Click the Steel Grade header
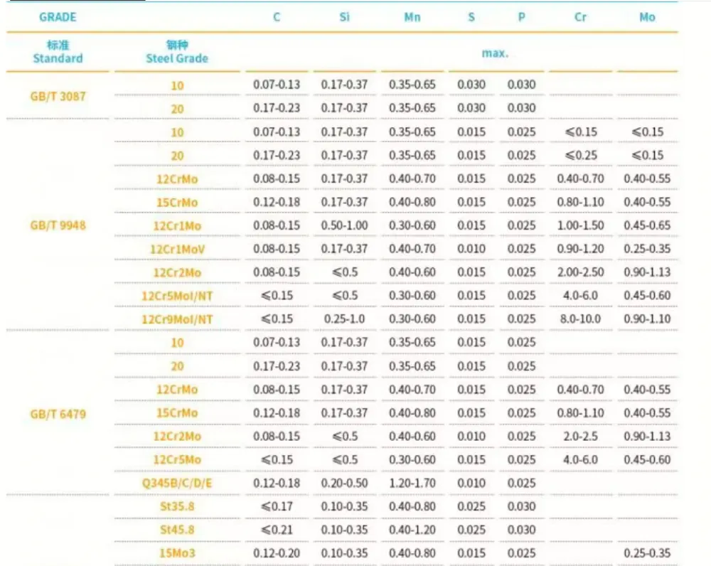The width and height of the screenshot is (711, 566). (177, 58)
